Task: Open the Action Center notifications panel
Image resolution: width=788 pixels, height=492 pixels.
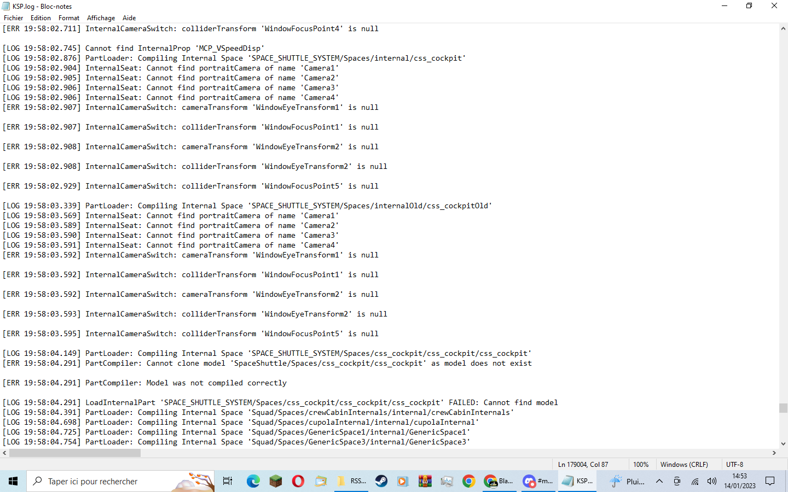Action: [769, 482]
